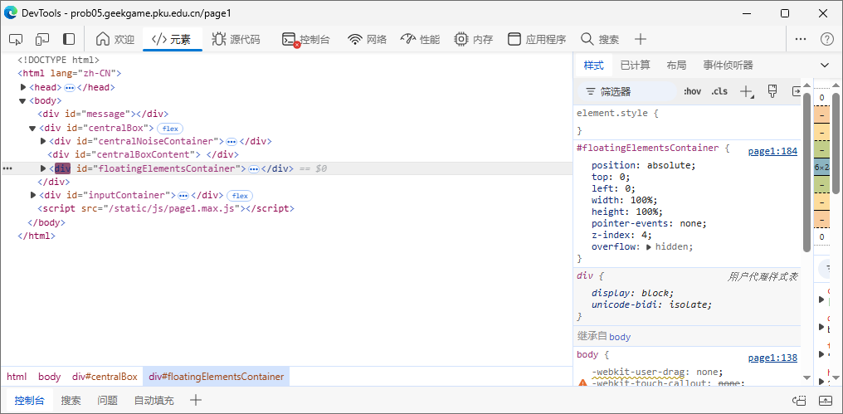Activate the inspect element picker tool
The width and height of the screenshot is (843, 414).
16,39
